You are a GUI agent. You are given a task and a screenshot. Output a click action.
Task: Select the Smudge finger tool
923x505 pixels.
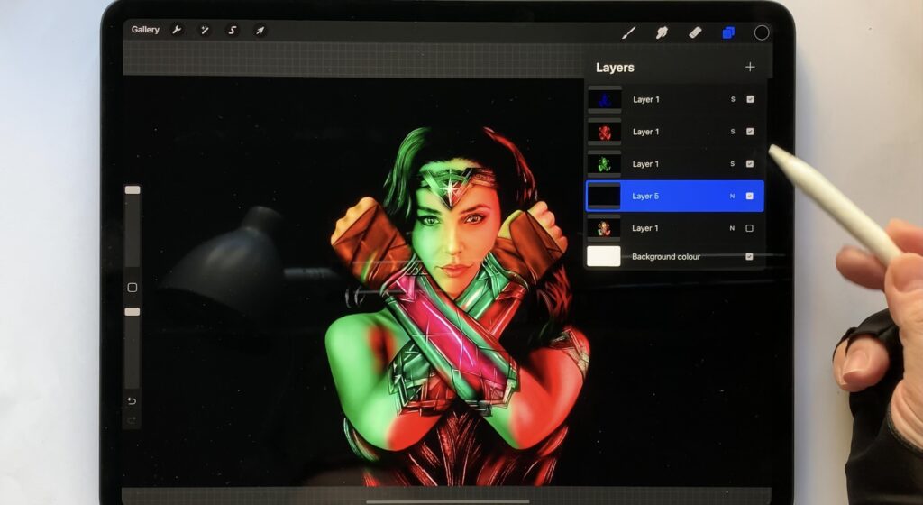(662, 32)
